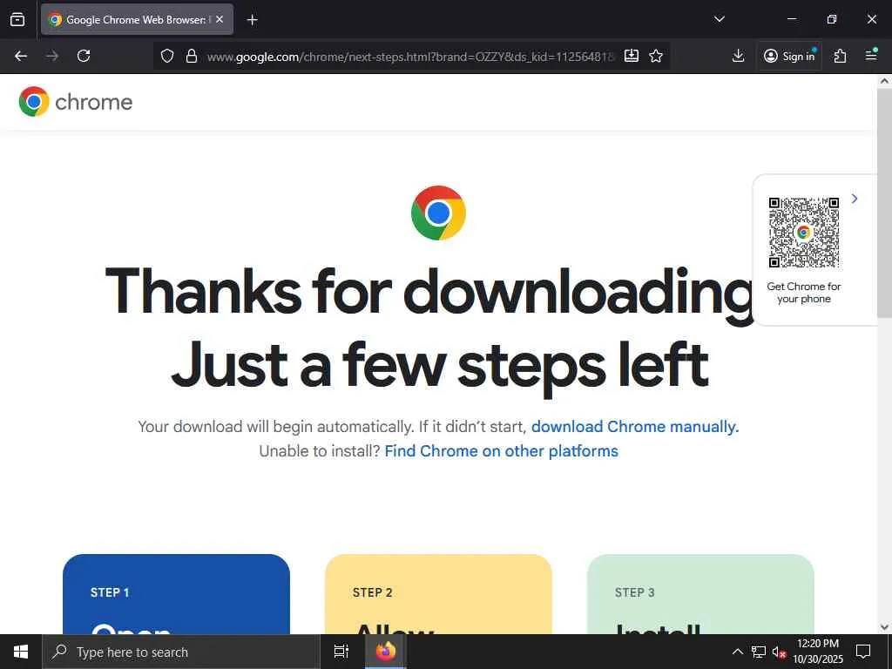The width and height of the screenshot is (892, 669).
Task: Click the STEP 3 green card
Action: pos(701,594)
